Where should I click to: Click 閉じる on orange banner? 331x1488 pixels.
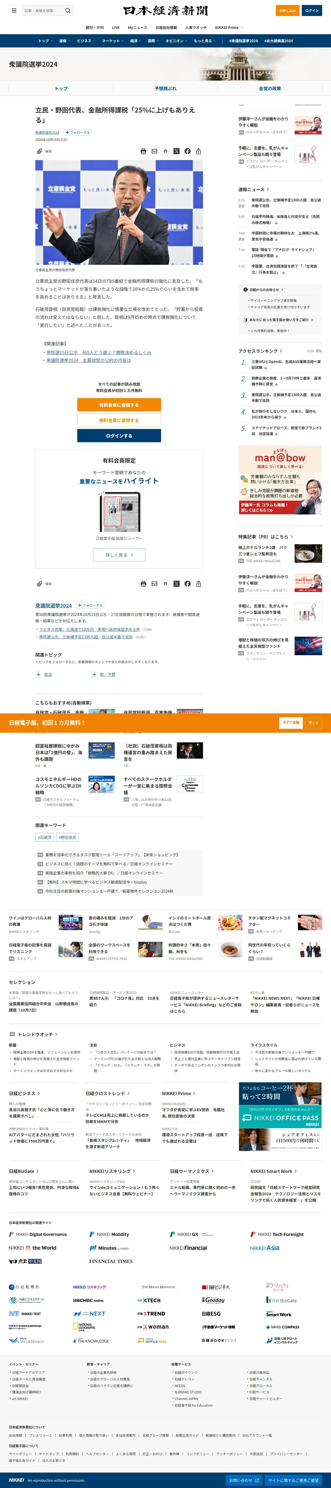[x=313, y=723]
